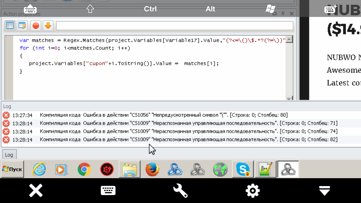Select the 13:27:34 CS1056 error log entry
The image size is (361, 203).
(180, 115)
